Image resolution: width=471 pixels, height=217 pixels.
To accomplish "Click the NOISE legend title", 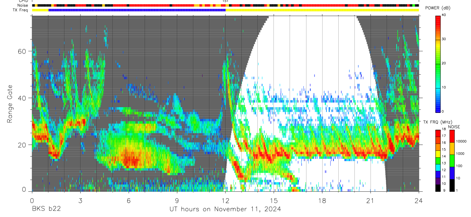I will tap(454, 127).
